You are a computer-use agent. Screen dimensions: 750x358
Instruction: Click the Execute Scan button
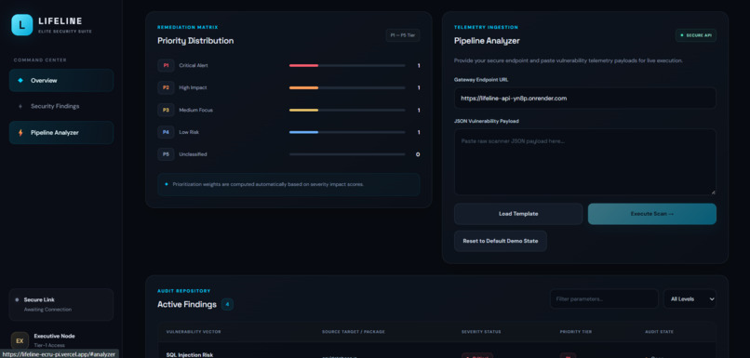[652, 214]
